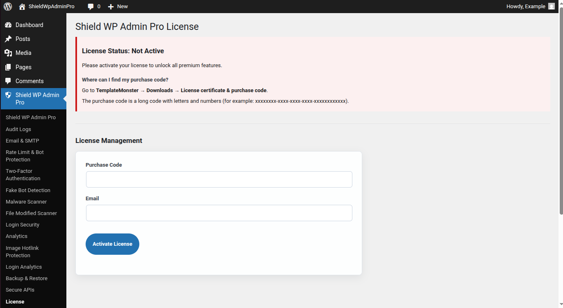Screen dimensions: 563x308
Task: Open the comments bubble icon in admin bar
Action: 91,7
